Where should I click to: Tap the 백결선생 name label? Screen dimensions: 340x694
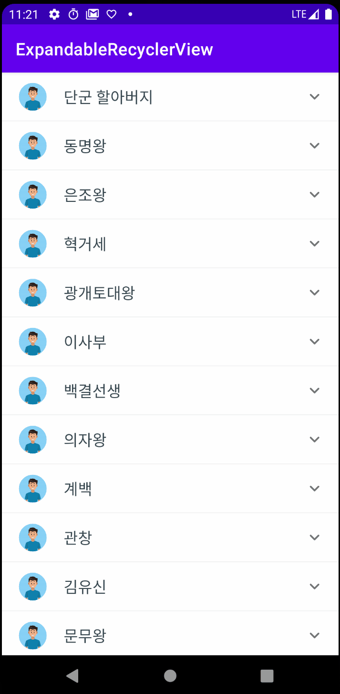92,390
